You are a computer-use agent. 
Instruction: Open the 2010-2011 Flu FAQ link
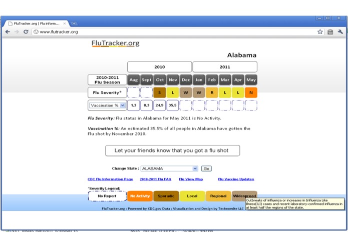click(156, 179)
